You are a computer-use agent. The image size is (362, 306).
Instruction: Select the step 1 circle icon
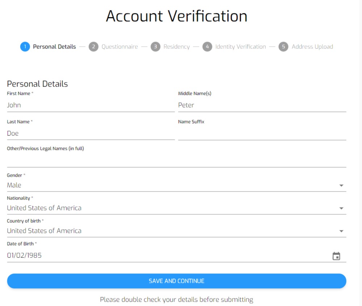coord(25,47)
